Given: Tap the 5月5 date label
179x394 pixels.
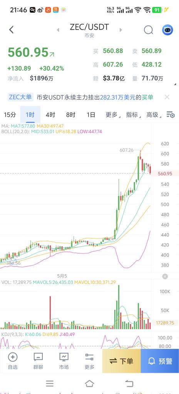Looking at the screenshot, I should [62, 275].
